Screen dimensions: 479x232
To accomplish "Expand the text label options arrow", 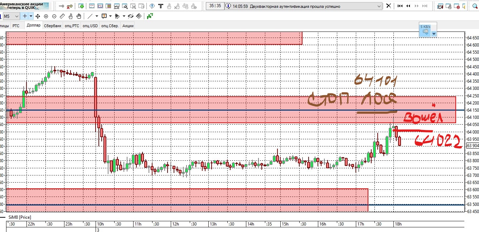I will pos(110,16).
